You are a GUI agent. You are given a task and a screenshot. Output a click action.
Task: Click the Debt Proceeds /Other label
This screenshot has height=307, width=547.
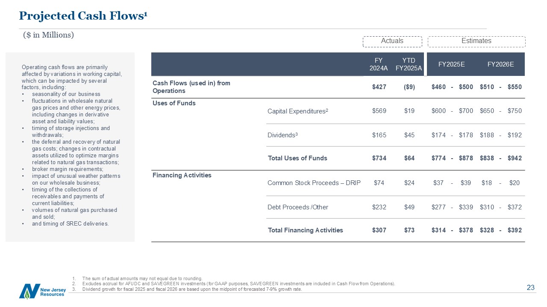[x=298, y=207]
